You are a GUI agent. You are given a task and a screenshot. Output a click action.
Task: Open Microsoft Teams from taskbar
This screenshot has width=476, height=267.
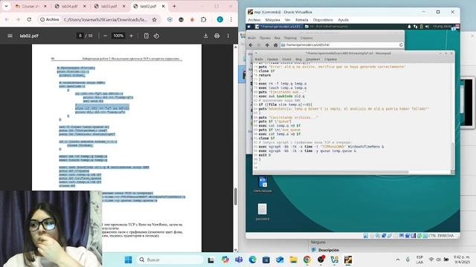click(x=239, y=260)
